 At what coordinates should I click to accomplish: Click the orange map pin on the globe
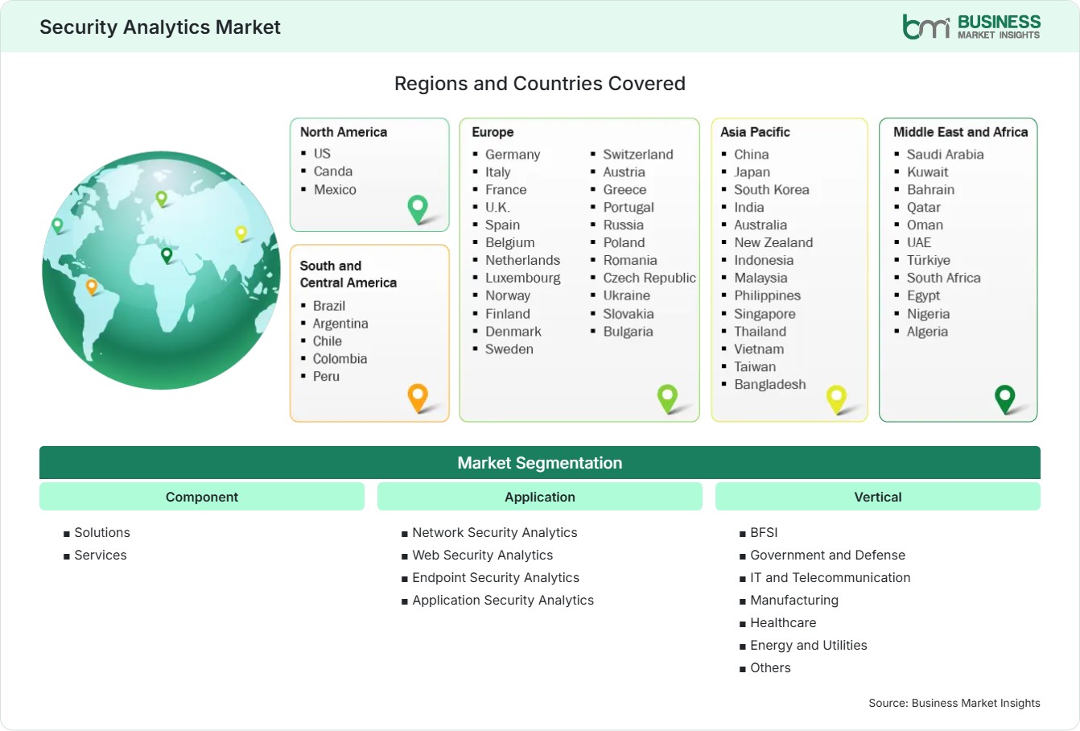92,287
